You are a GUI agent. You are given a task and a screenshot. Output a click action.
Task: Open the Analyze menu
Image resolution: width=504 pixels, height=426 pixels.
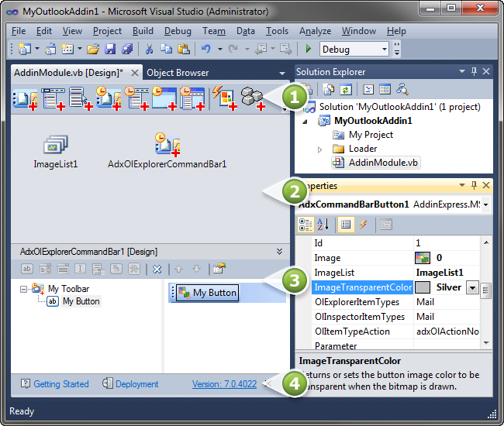316,31
